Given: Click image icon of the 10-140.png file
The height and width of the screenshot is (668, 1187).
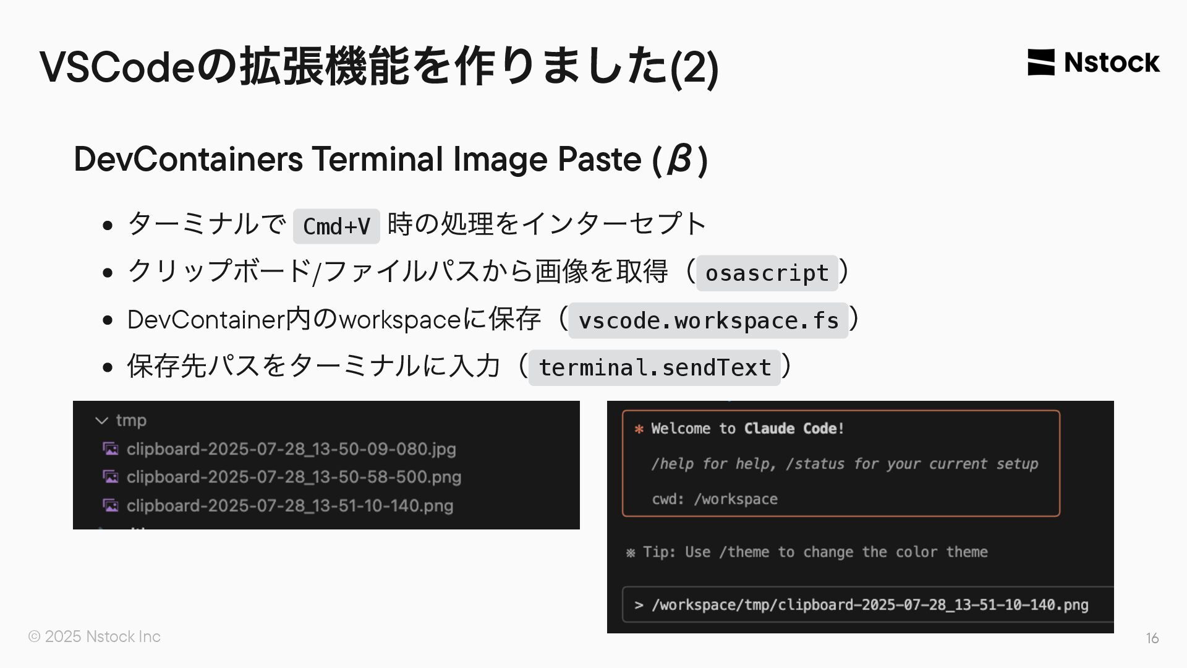Looking at the screenshot, I should point(111,505).
